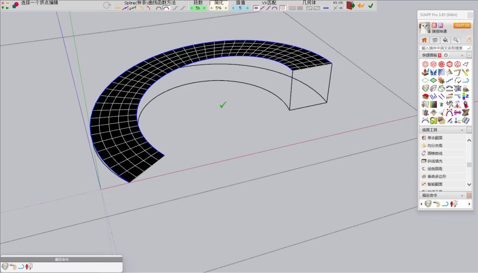Click the screwdriver tool icon in quick panel

tap(466, 72)
